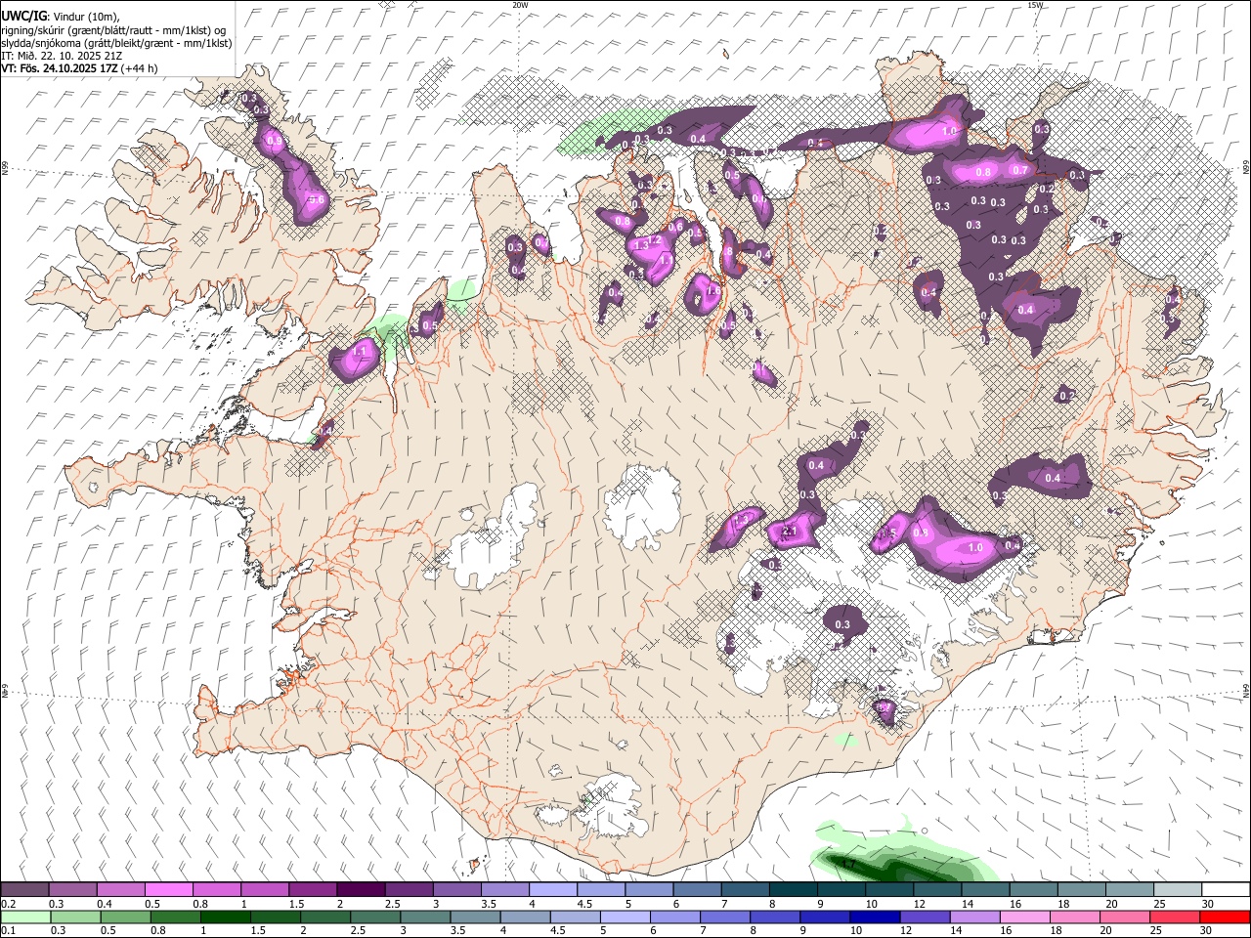1251x938 pixels.
Task: Click the 'UWC/IG: Vindur (10m)' title text
Action: tap(61, 16)
